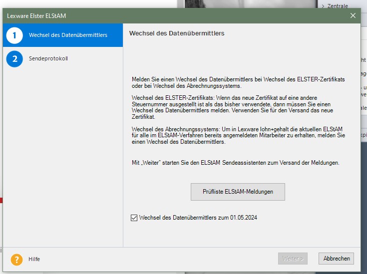Viewport: 367px width, 274px height.
Task: Open the Prüfliste ELStAM-Meldungen
Action: 238,192
